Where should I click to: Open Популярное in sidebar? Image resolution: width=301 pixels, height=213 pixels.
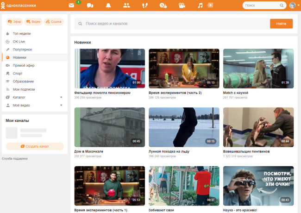(35, 50)
